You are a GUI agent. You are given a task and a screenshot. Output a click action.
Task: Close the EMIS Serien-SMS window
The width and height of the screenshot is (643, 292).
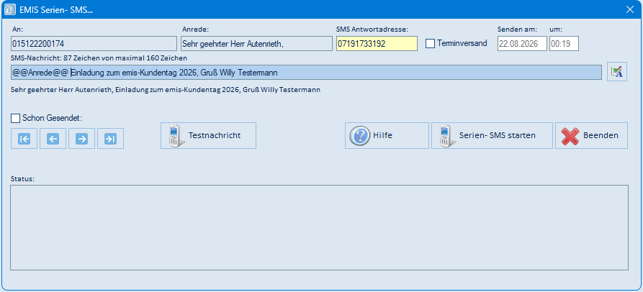pyautogui.click(x=630, y=9)
